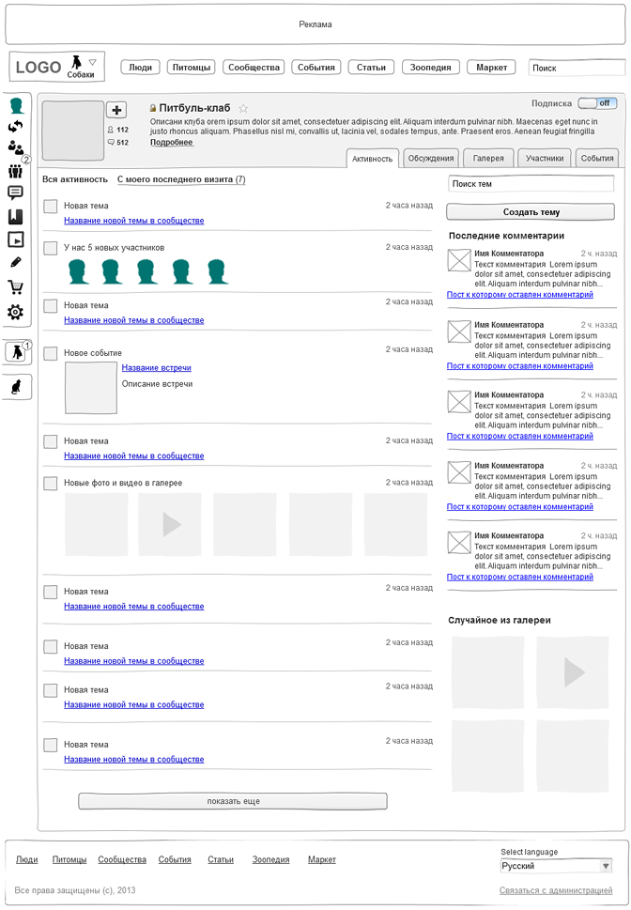Open friends via two-people sidebar icon
This screenshot has height=910, width=631.
(x=16, y=147)
